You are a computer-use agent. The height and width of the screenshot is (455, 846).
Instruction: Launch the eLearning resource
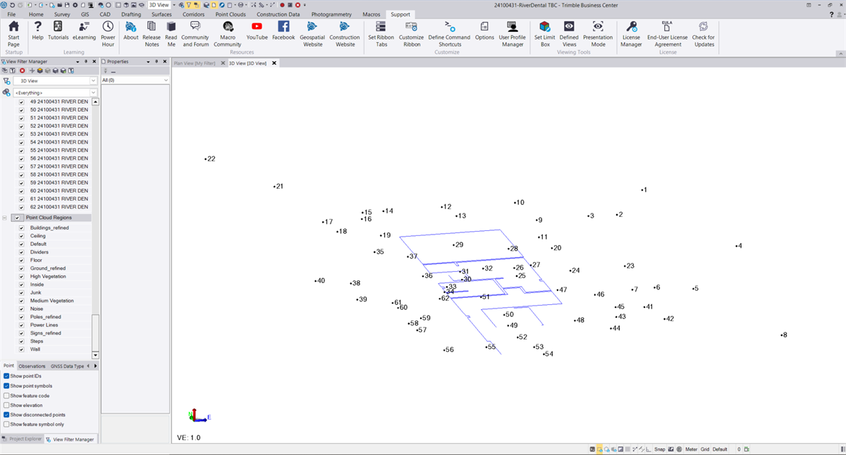point(84,31)
